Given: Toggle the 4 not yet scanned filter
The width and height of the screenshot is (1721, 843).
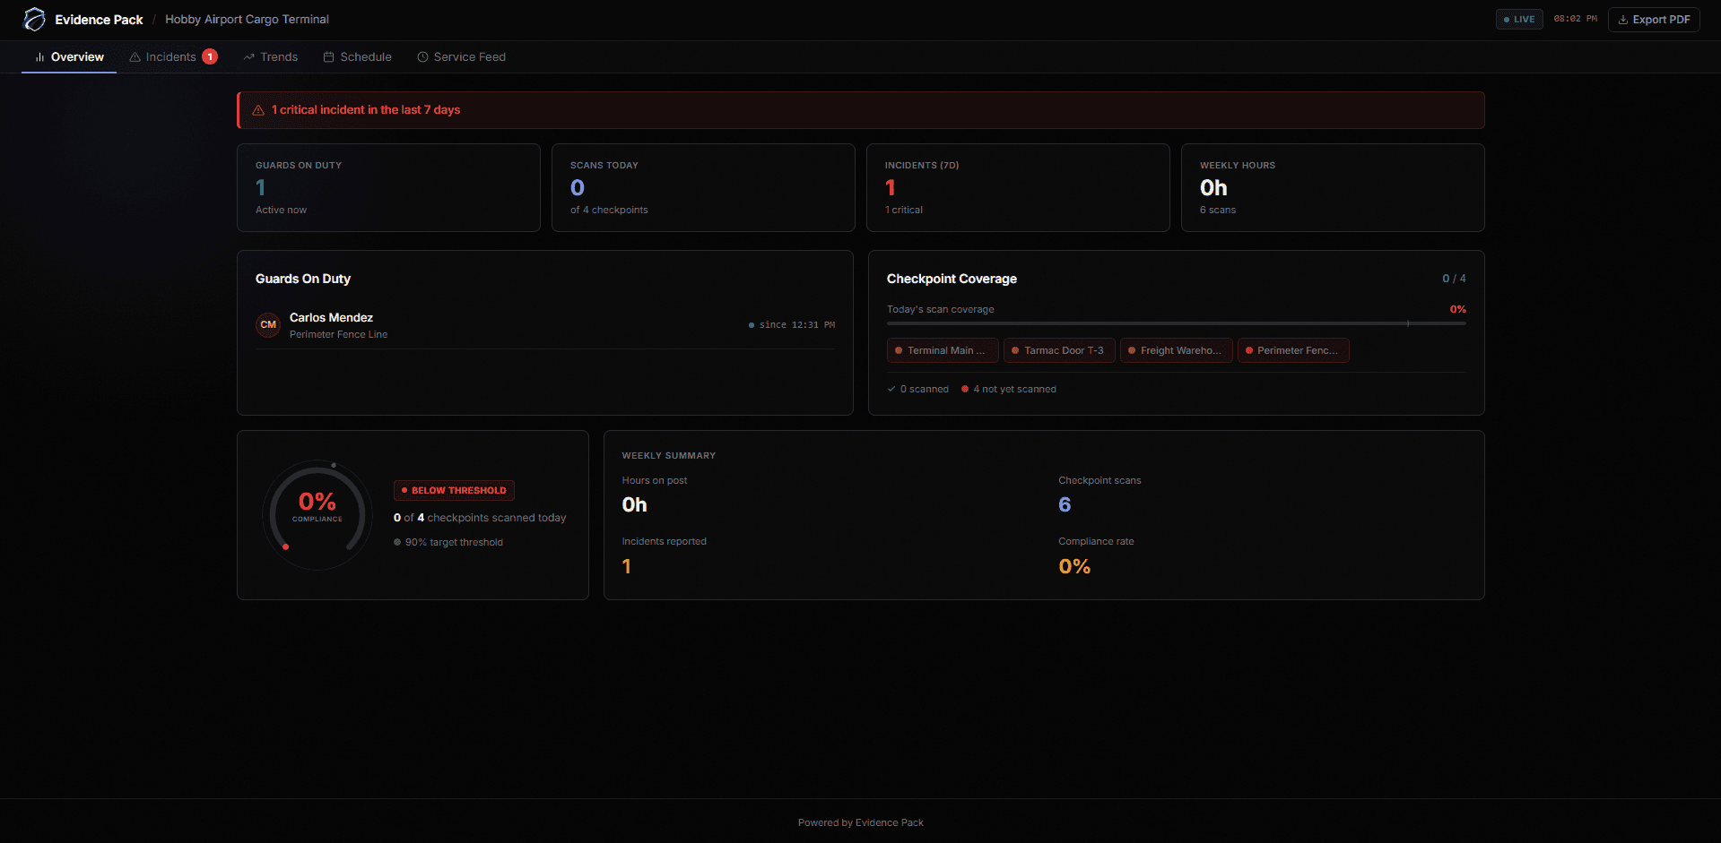Looking at the screenshot, I should pyautogui.click(x=1008, y=389).
